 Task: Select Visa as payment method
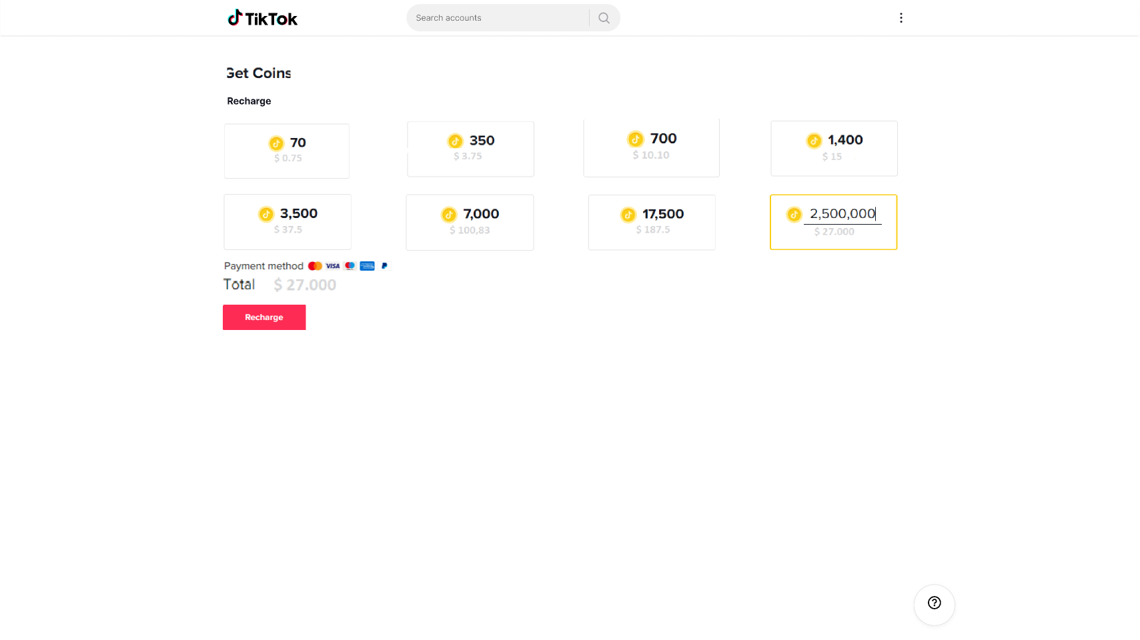point(332,265)
